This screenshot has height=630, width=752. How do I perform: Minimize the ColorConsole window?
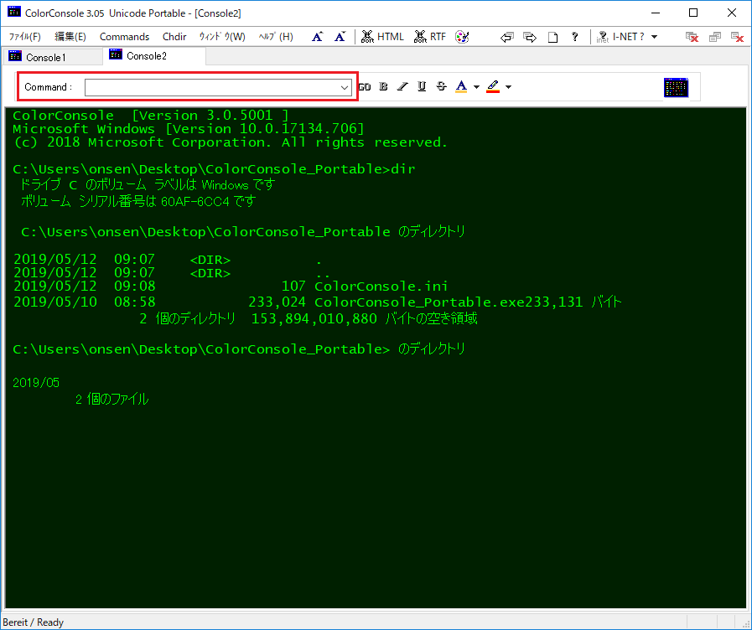pos(655,13)
